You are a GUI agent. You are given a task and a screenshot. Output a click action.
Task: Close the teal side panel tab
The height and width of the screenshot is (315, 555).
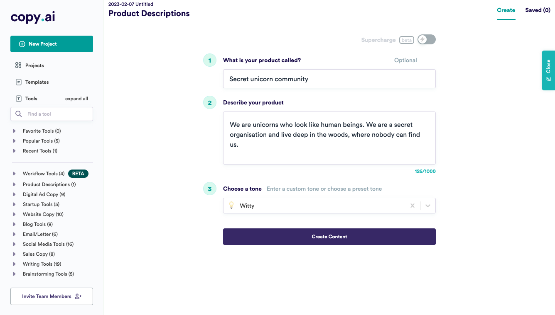[548, 70]
